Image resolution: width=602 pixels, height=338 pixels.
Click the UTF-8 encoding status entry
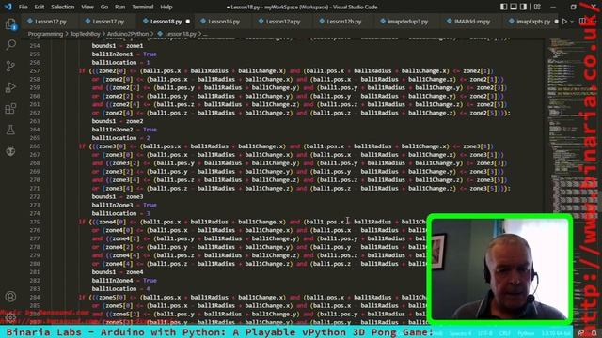point(484,333)
